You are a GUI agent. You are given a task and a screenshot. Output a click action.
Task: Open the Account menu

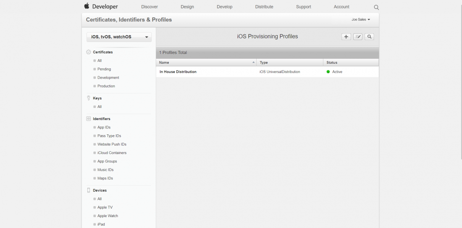[341, 7]
